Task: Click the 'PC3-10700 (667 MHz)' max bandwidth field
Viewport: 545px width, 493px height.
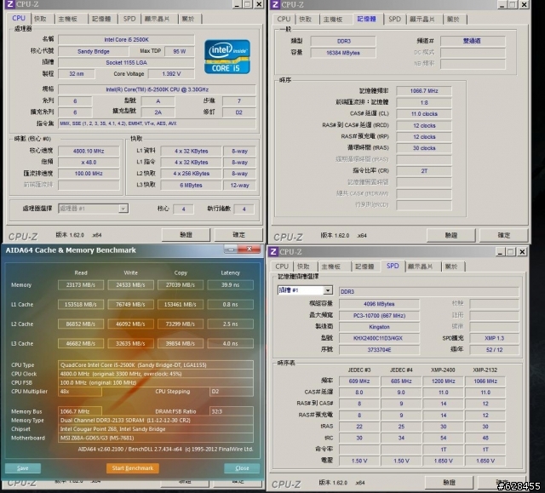Action: [379, 315]
